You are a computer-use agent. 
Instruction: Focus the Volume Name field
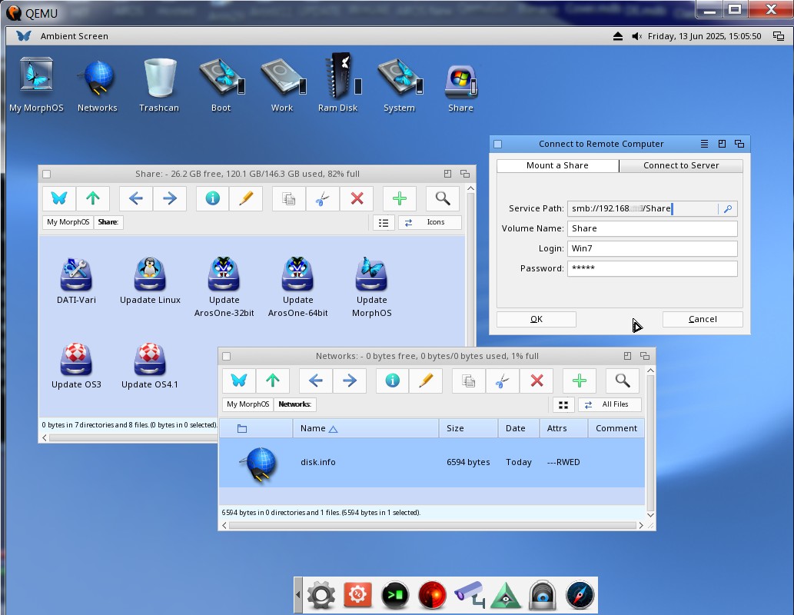tap(653, 228)
